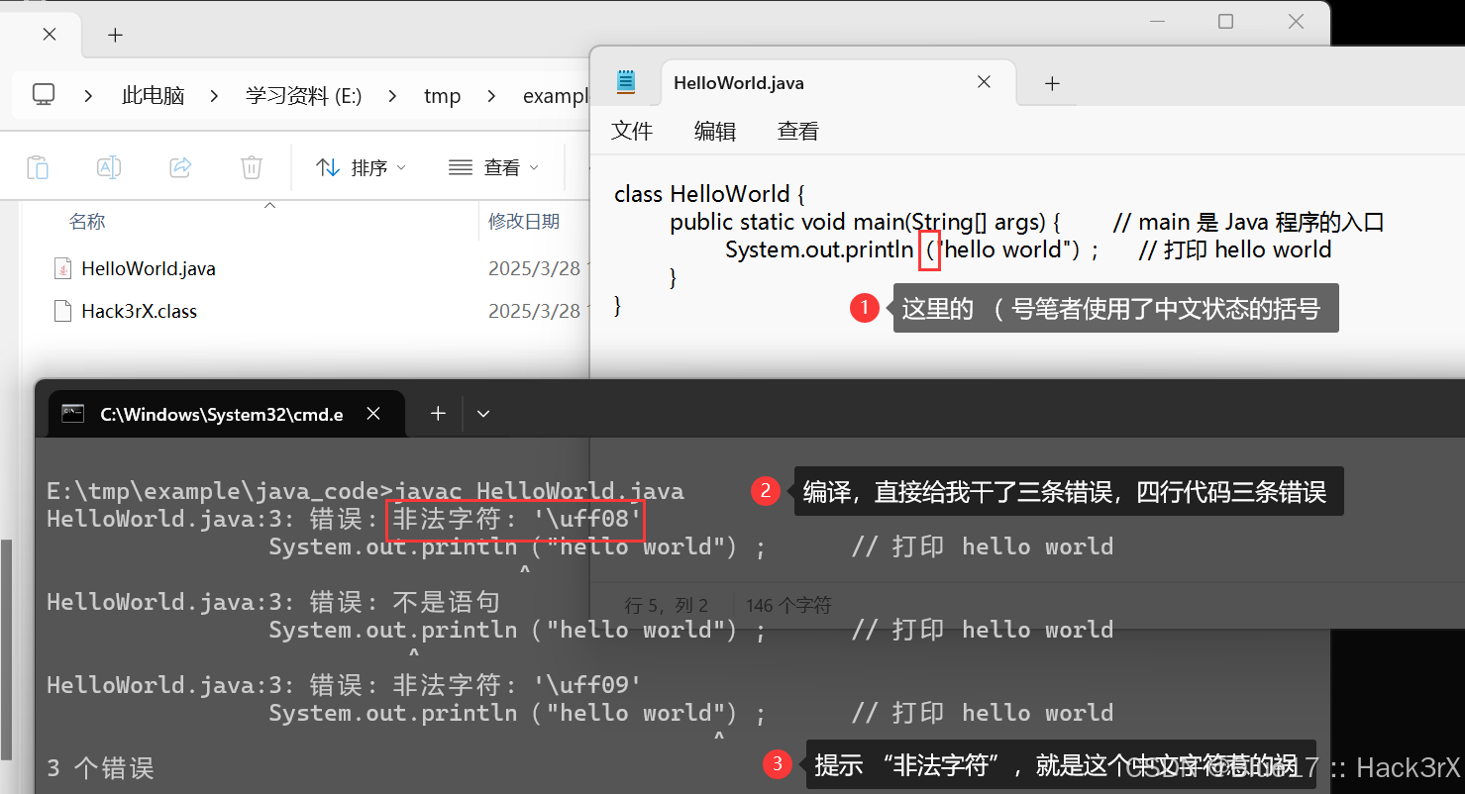The image size is (1465, 794).
Task: Switch to the HelloWorld.java tab
Action: tap(738, 82)
